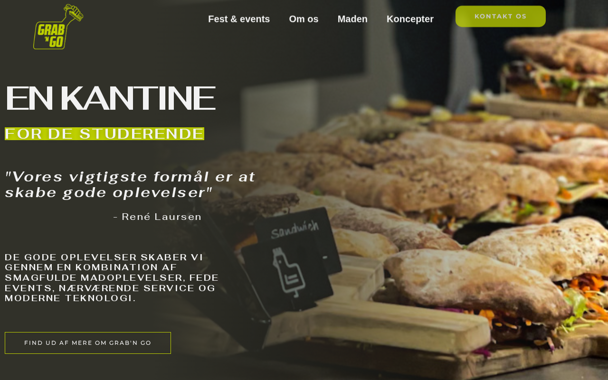This screenshot has width=608, height=380.
Task: Click the sandwich at top right
Action: [557, 71]
